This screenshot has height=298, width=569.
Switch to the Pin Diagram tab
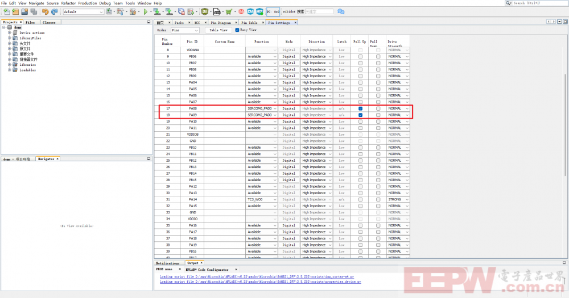point(221,23)
